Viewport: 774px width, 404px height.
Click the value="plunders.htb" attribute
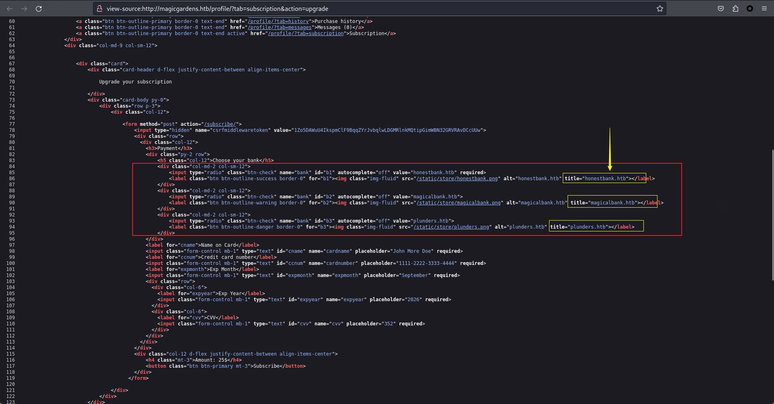coord(422,221)
